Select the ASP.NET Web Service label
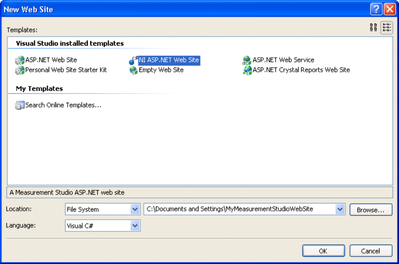Image resolution: width=399 pixels, height=264 pixels. point(283,60)
